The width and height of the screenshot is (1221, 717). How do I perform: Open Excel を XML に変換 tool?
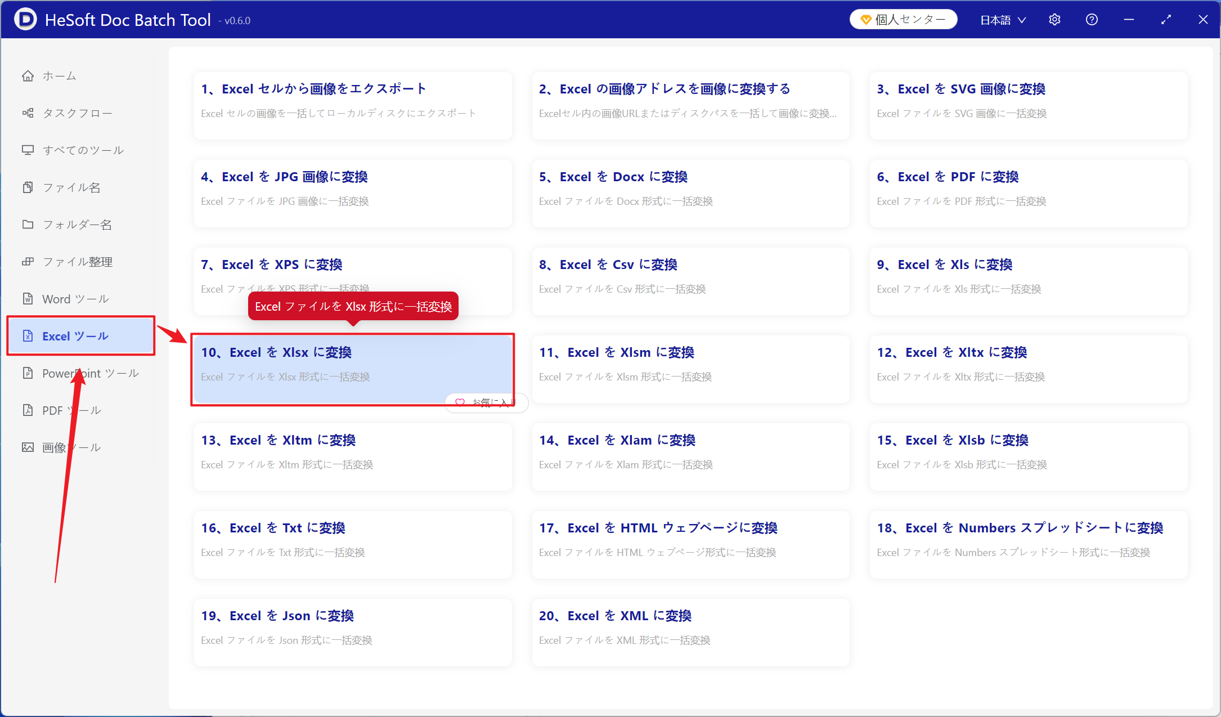click(x=690, y=632)
